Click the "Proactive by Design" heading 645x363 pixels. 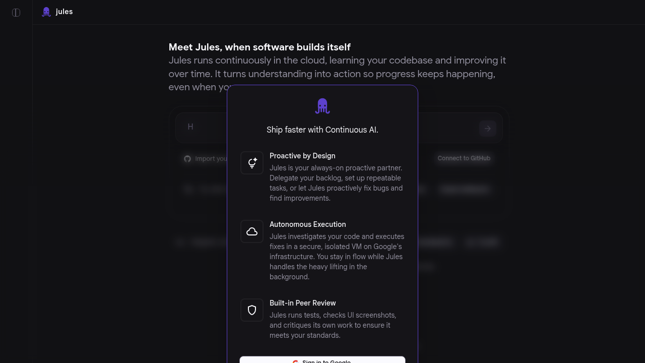click(x=302, y=156)
